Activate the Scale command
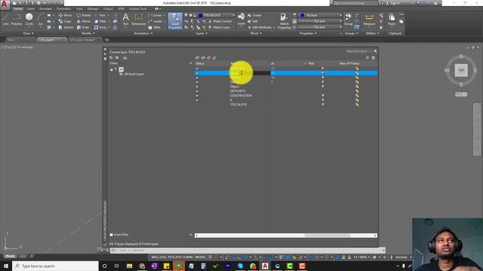Screen dimensions: 483x271 (83, 27)
